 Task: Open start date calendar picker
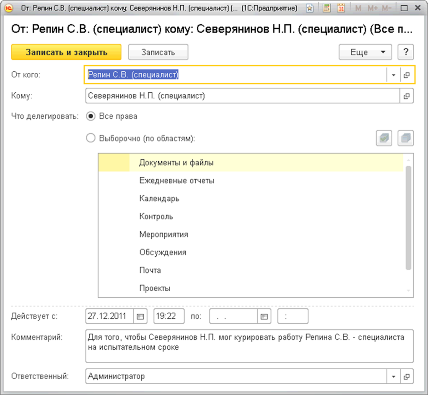tap(140, 316)
